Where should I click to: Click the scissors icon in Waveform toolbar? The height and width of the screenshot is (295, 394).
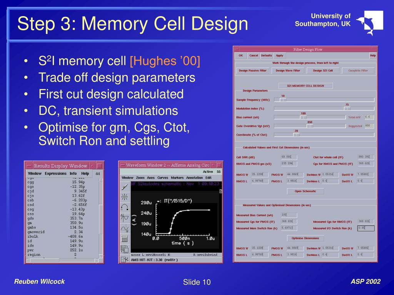point(124,259)
